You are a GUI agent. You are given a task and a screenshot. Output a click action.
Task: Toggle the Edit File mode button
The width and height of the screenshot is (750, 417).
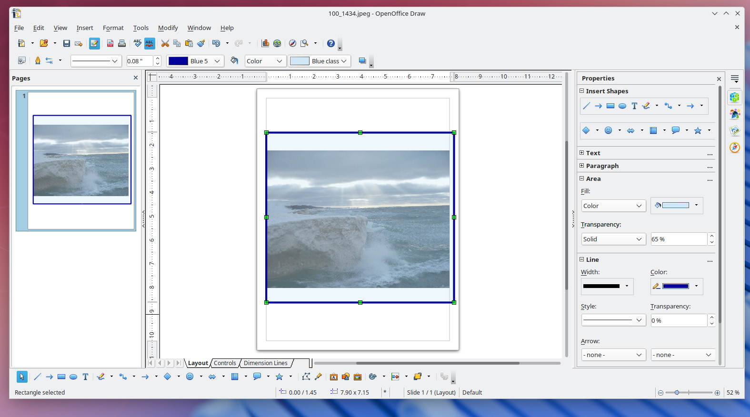pos(94,43)
